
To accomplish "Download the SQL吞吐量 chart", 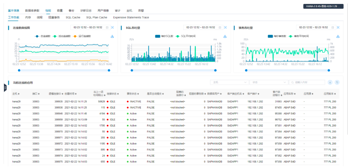I will (225, 36).
